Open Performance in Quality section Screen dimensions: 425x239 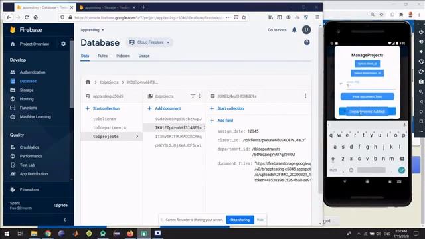point(31,156)
